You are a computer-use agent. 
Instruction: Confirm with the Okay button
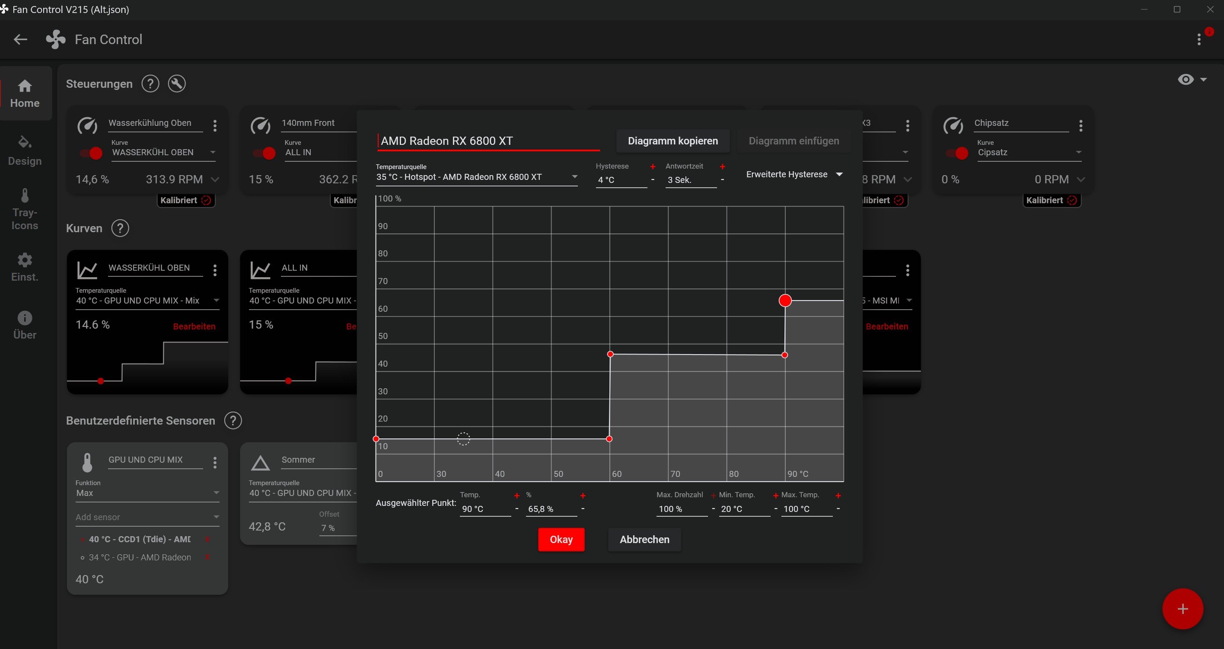pyautogui.click(x=561, y=539)
